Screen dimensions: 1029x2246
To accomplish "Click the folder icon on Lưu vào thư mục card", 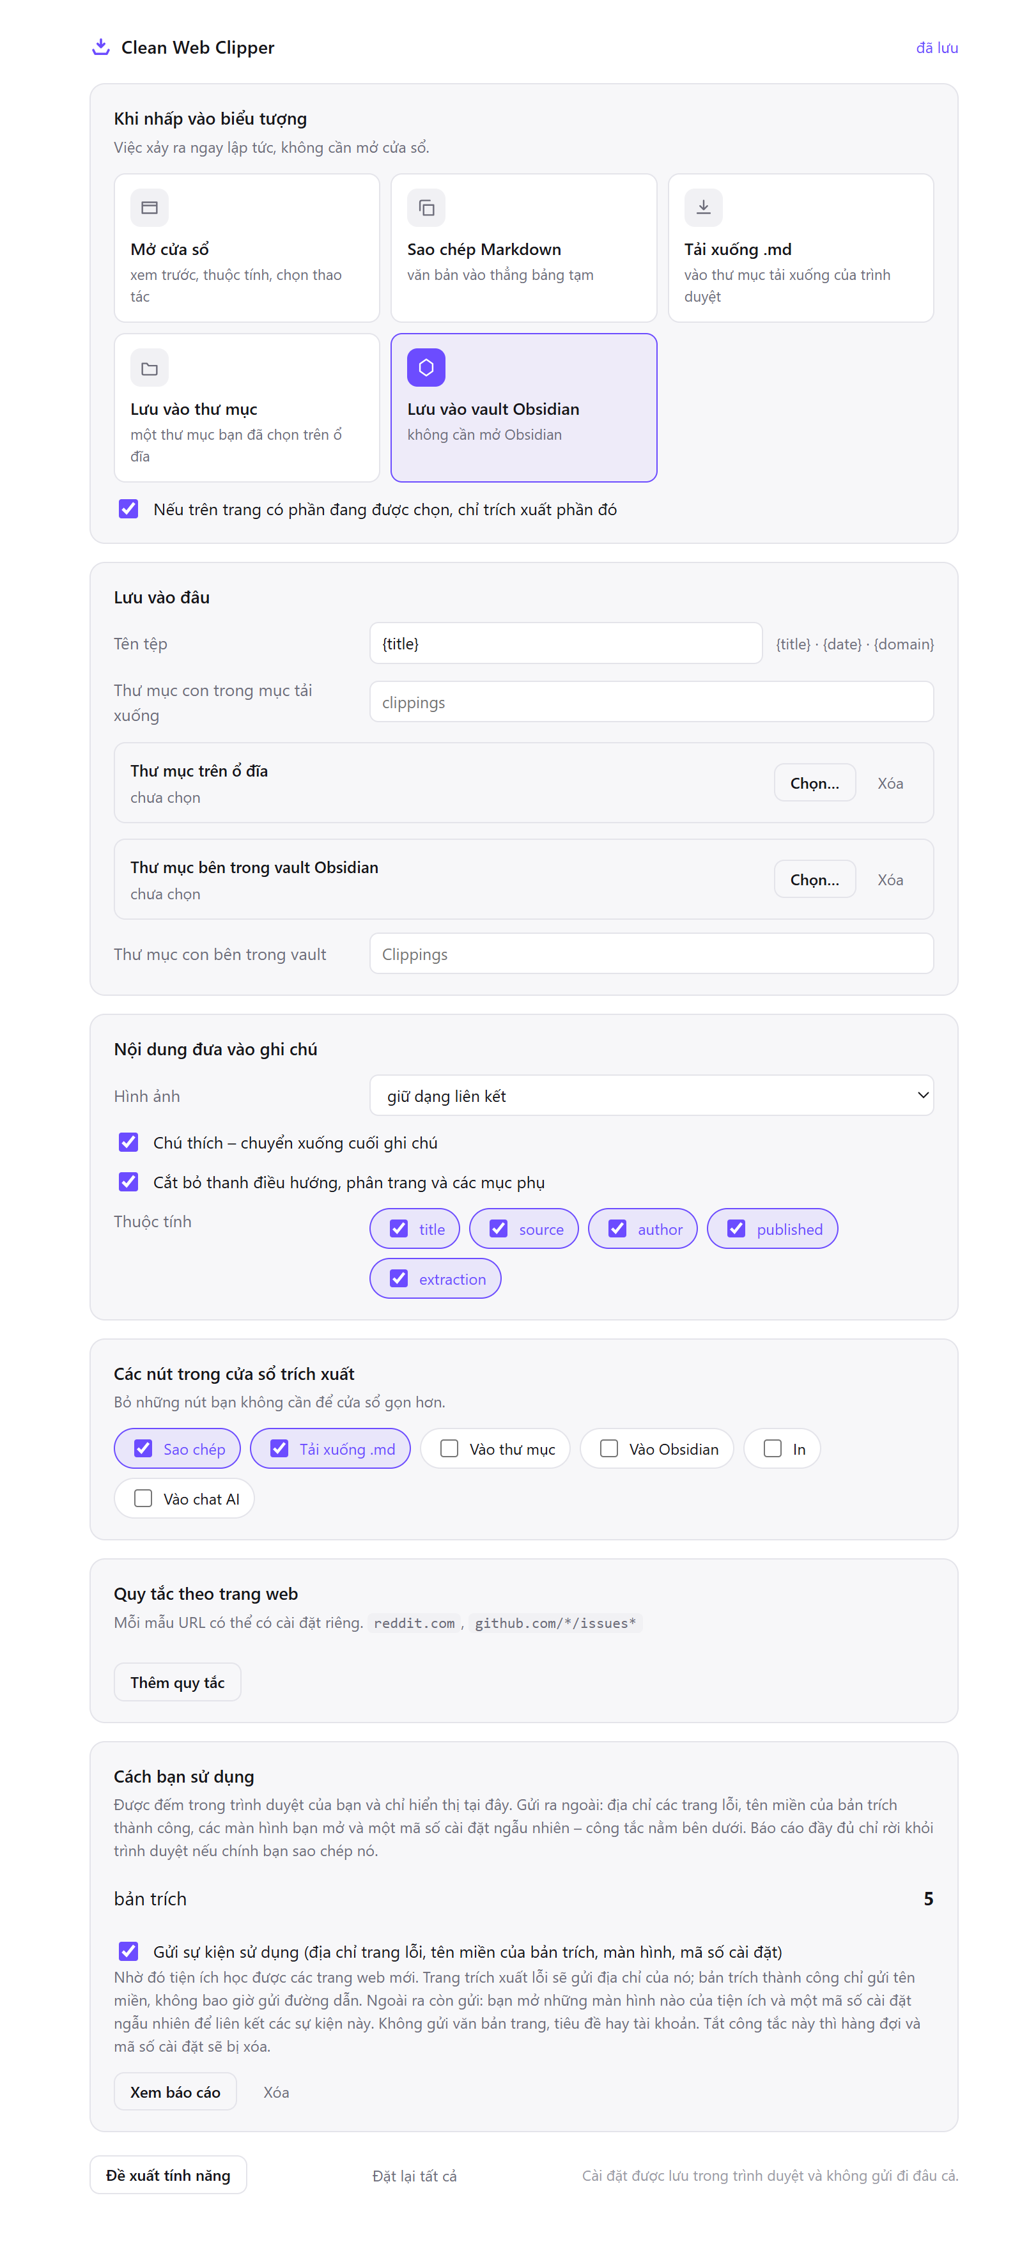I will 149,368.
